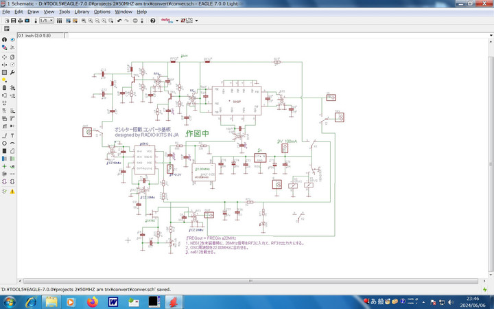Expand the Design Link dropdown arrow

coord(177,21)
